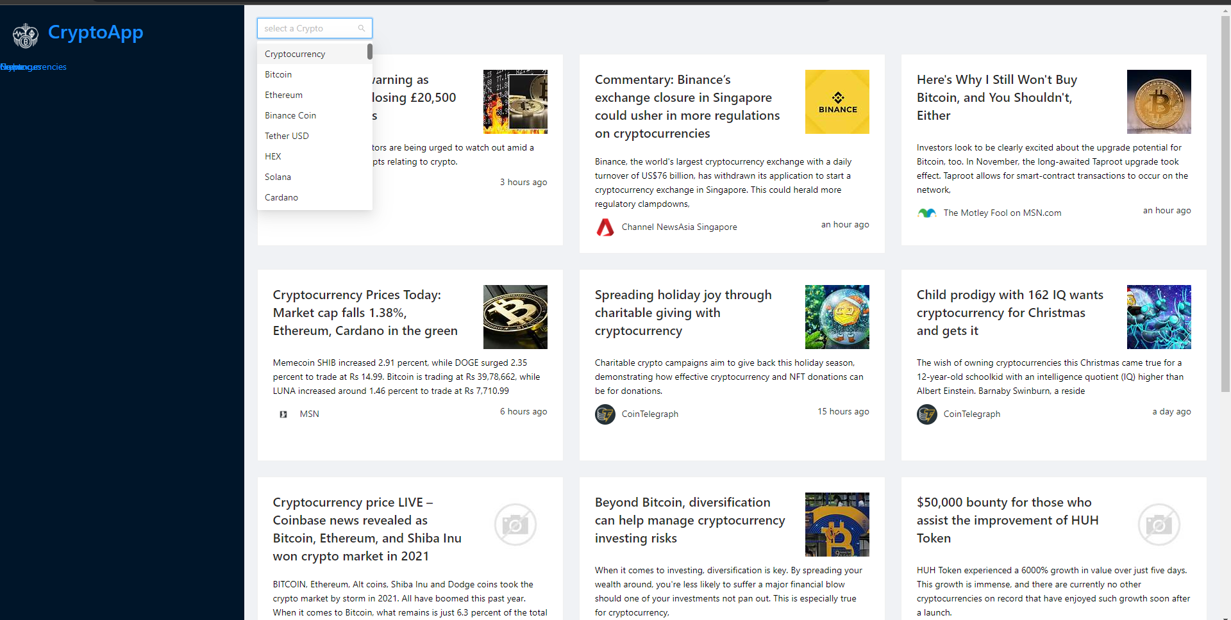The width and height of the screenshot is (1231, 620).
Task: Click the 'BITCOIN, Ethereum, Alt coins, Shiba Inu' summary
Action: point(410,599)
